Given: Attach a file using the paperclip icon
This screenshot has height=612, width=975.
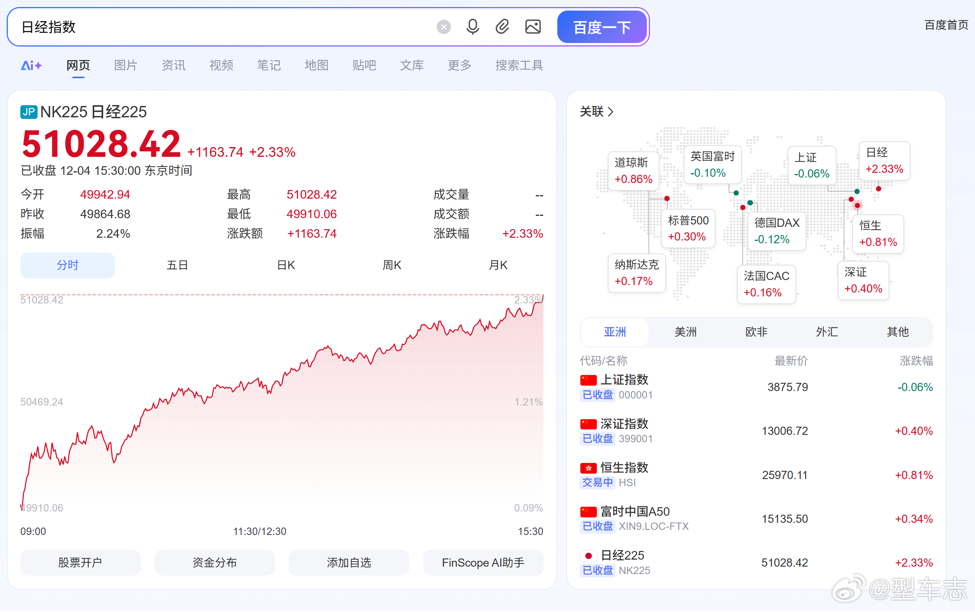Looking at the screenshot, I should tap(502, 26).
